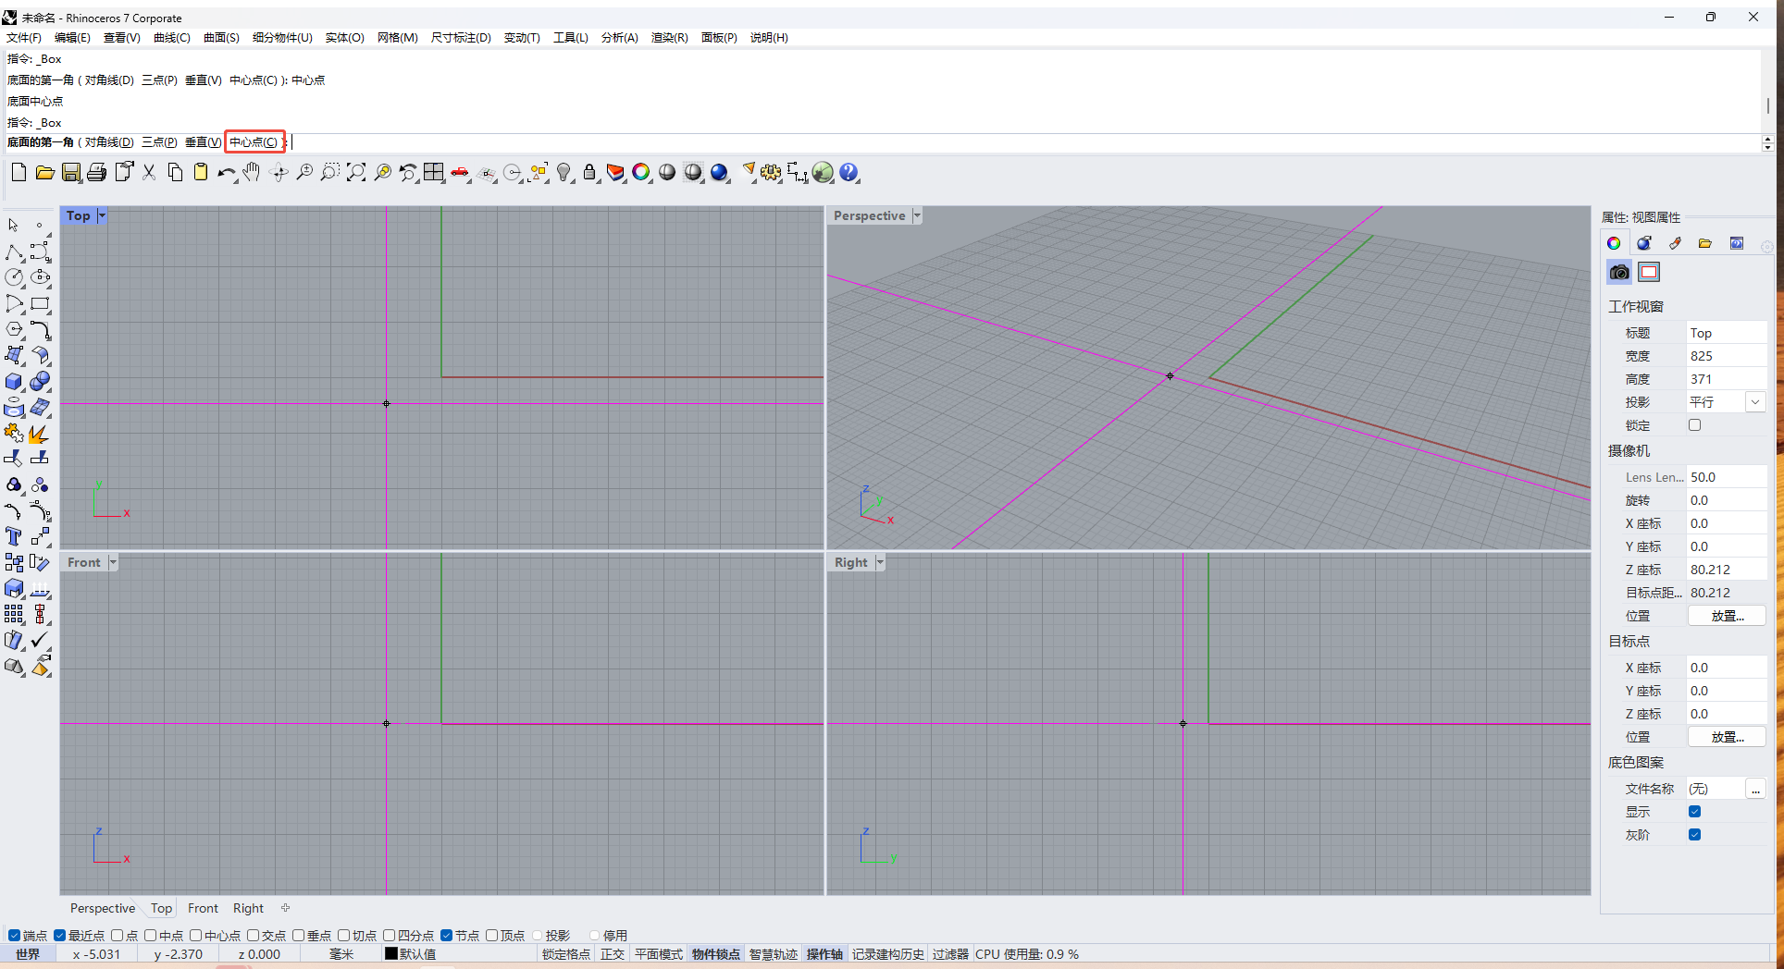
Task: Click the 中心点(C) command option
Action: click(x=254, y=142)
